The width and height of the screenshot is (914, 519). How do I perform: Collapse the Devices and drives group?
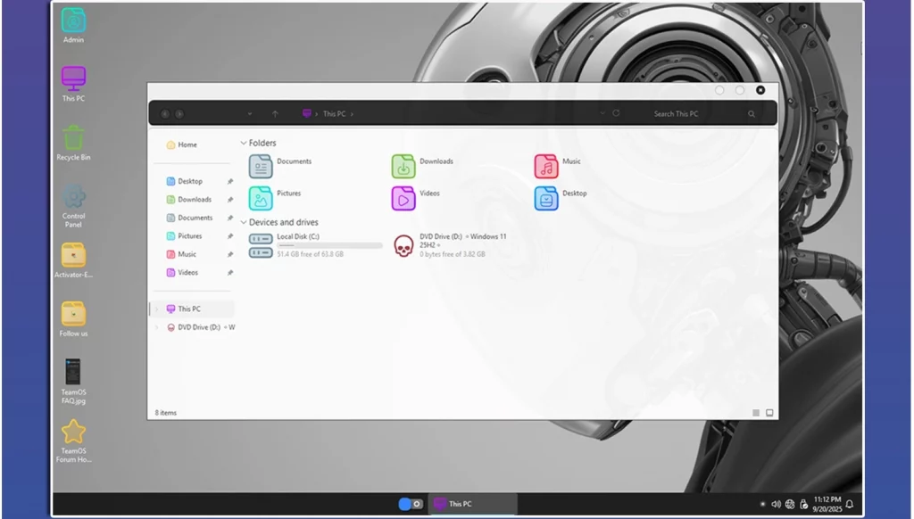tap(244, 223)
